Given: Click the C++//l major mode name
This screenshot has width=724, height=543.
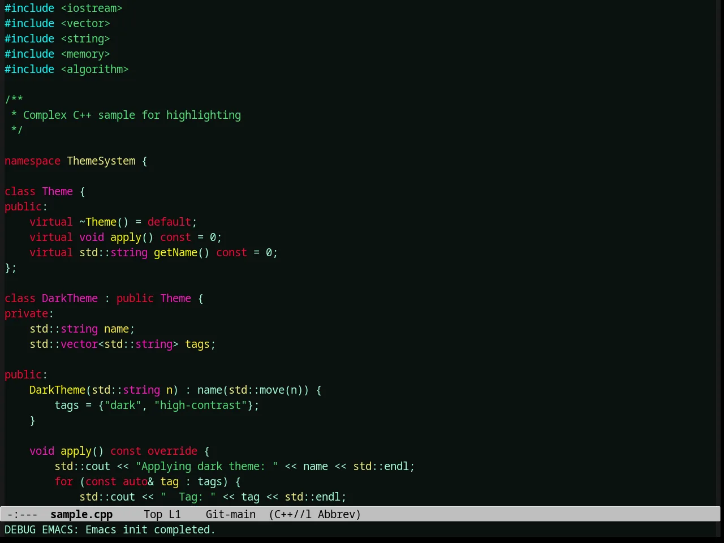Looking at the screenshot, I should 293,514.
